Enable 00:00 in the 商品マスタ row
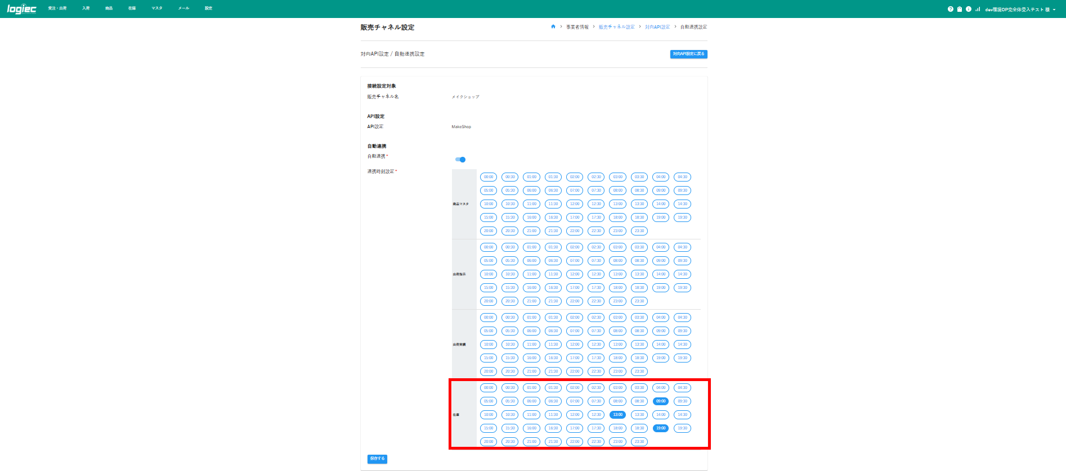 pyautogui.click(x=489, y=177)
